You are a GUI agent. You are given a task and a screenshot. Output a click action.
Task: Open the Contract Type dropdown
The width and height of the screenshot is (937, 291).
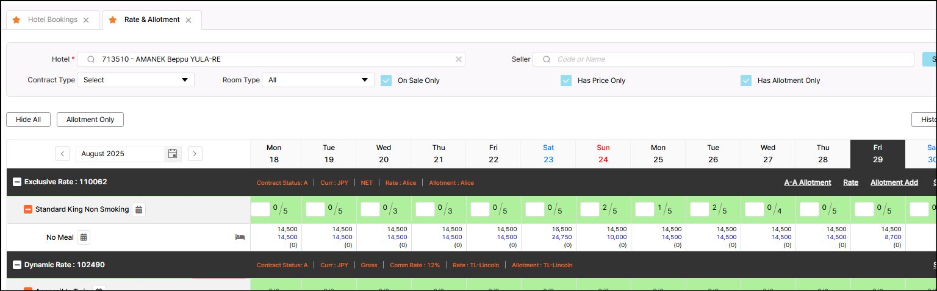[x=135, y=80]
